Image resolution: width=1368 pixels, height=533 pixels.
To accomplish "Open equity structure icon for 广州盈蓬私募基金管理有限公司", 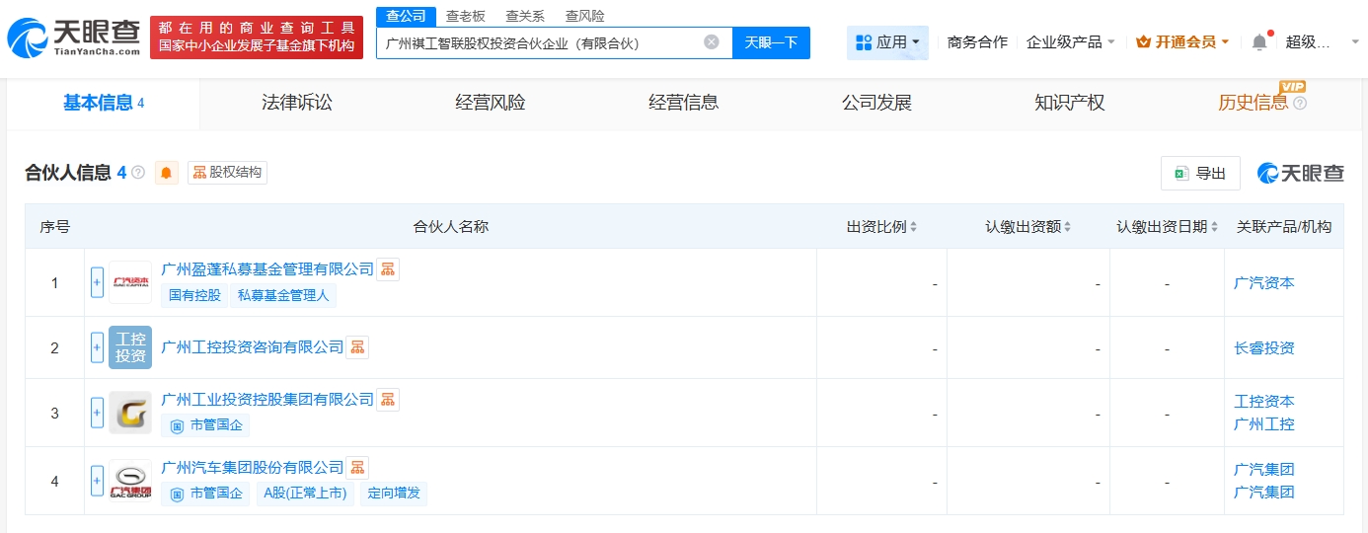I will pyautogui.click(x=388, y=269).
